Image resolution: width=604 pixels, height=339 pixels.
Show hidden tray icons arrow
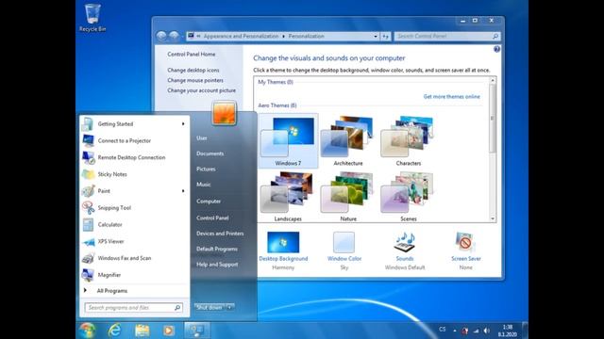tap(455, 331)
